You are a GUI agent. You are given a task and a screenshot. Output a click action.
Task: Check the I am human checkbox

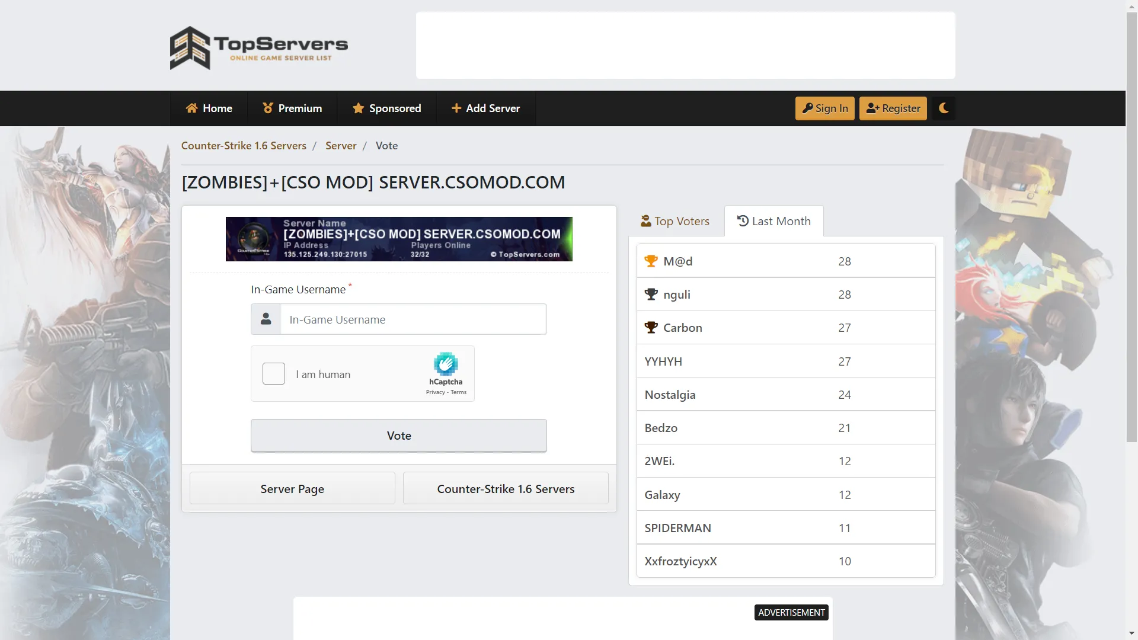click(x=274, y=374)
